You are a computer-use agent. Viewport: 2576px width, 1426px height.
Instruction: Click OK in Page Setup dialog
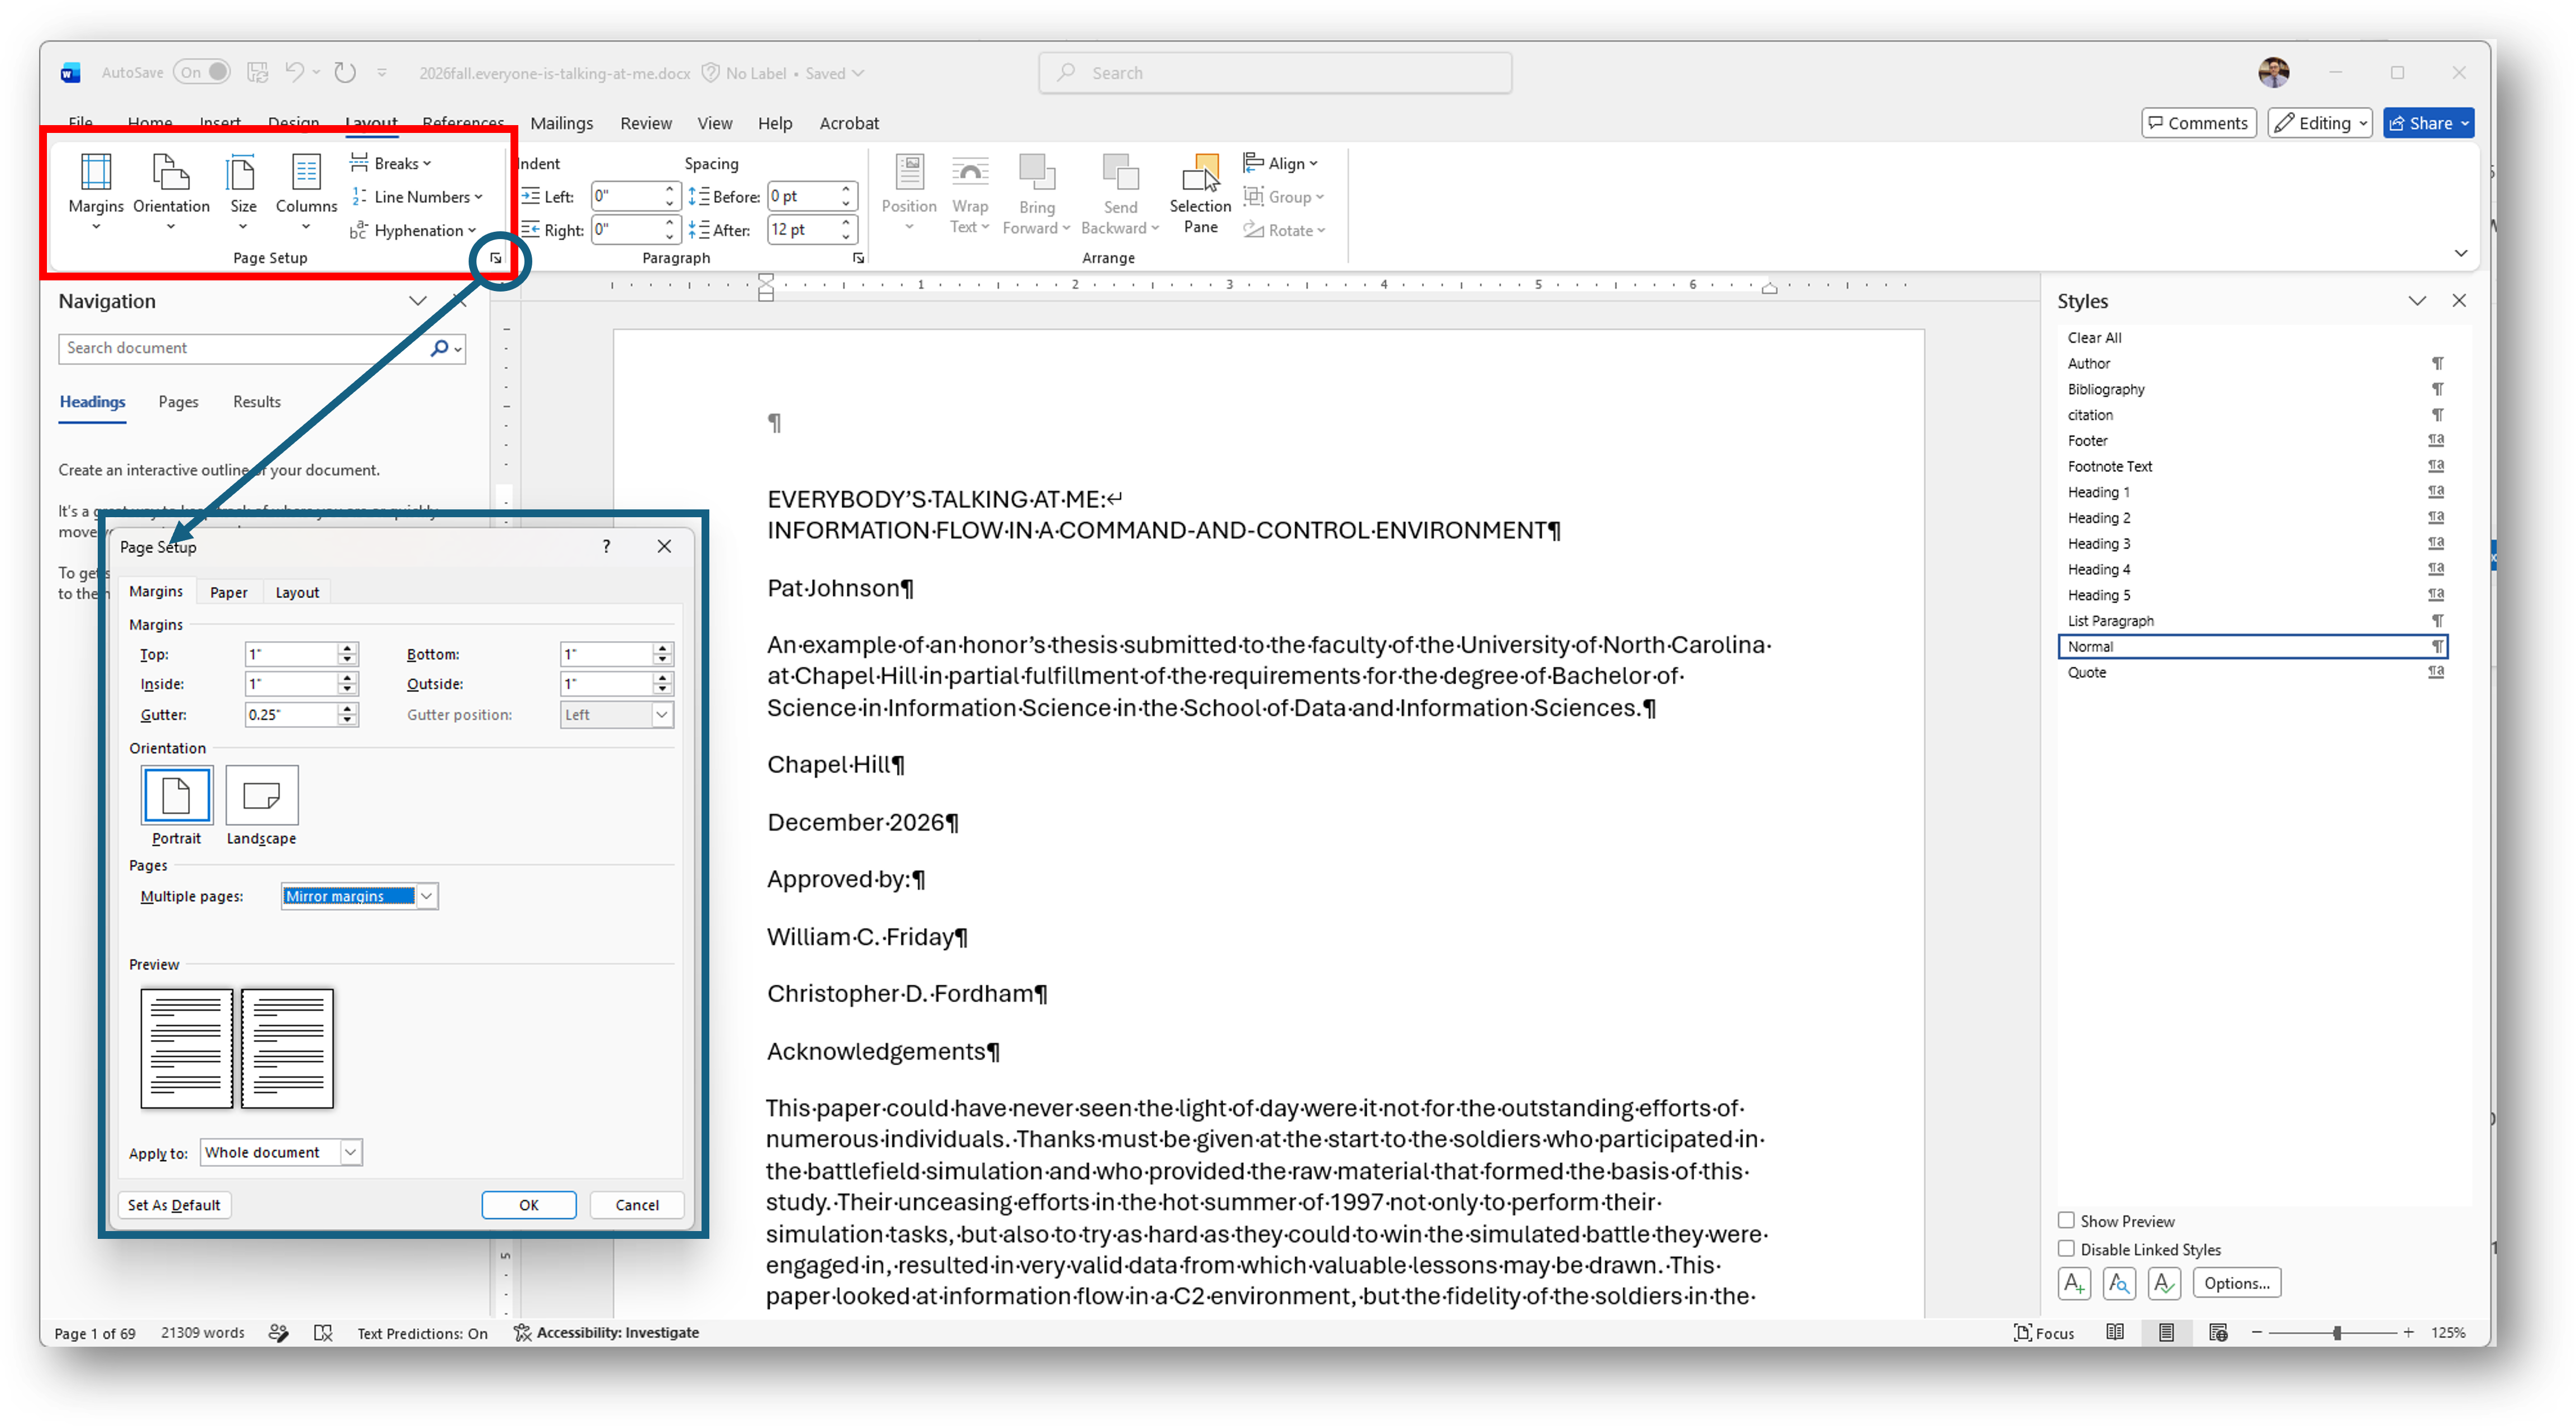[528, 1205]
